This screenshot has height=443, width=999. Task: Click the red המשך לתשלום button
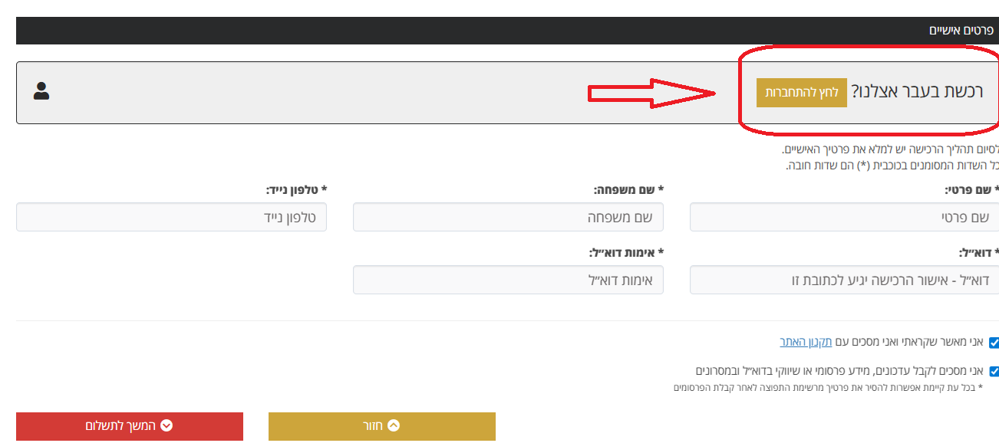point(130,426)
